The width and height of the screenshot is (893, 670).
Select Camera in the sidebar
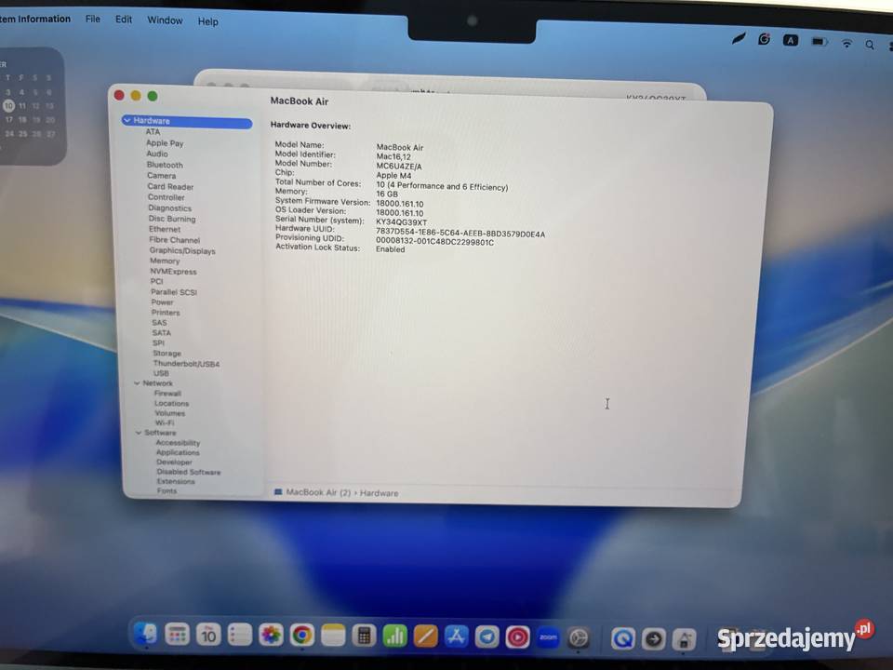pyautogui.click(x=162, y=176)
